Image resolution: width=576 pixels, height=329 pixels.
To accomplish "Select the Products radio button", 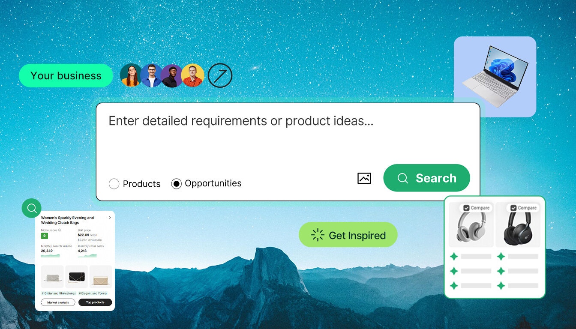I will coord(114,184).
